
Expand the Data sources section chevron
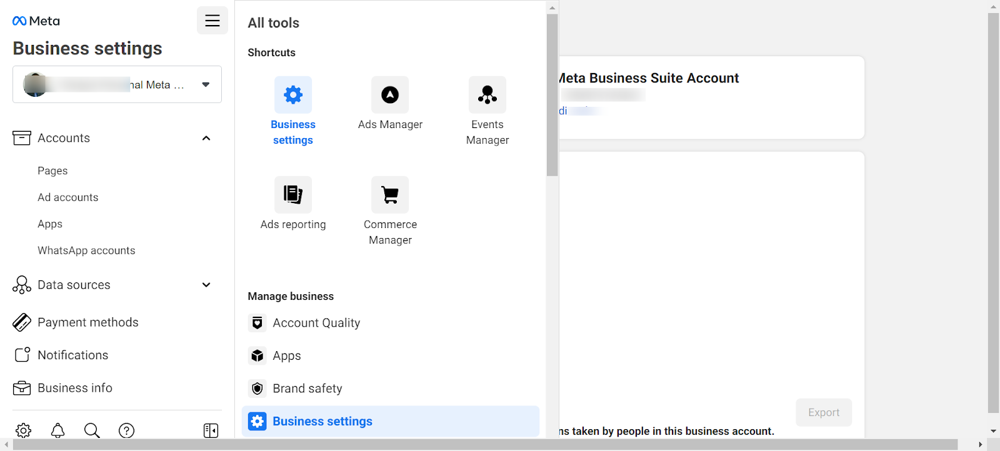206,285
